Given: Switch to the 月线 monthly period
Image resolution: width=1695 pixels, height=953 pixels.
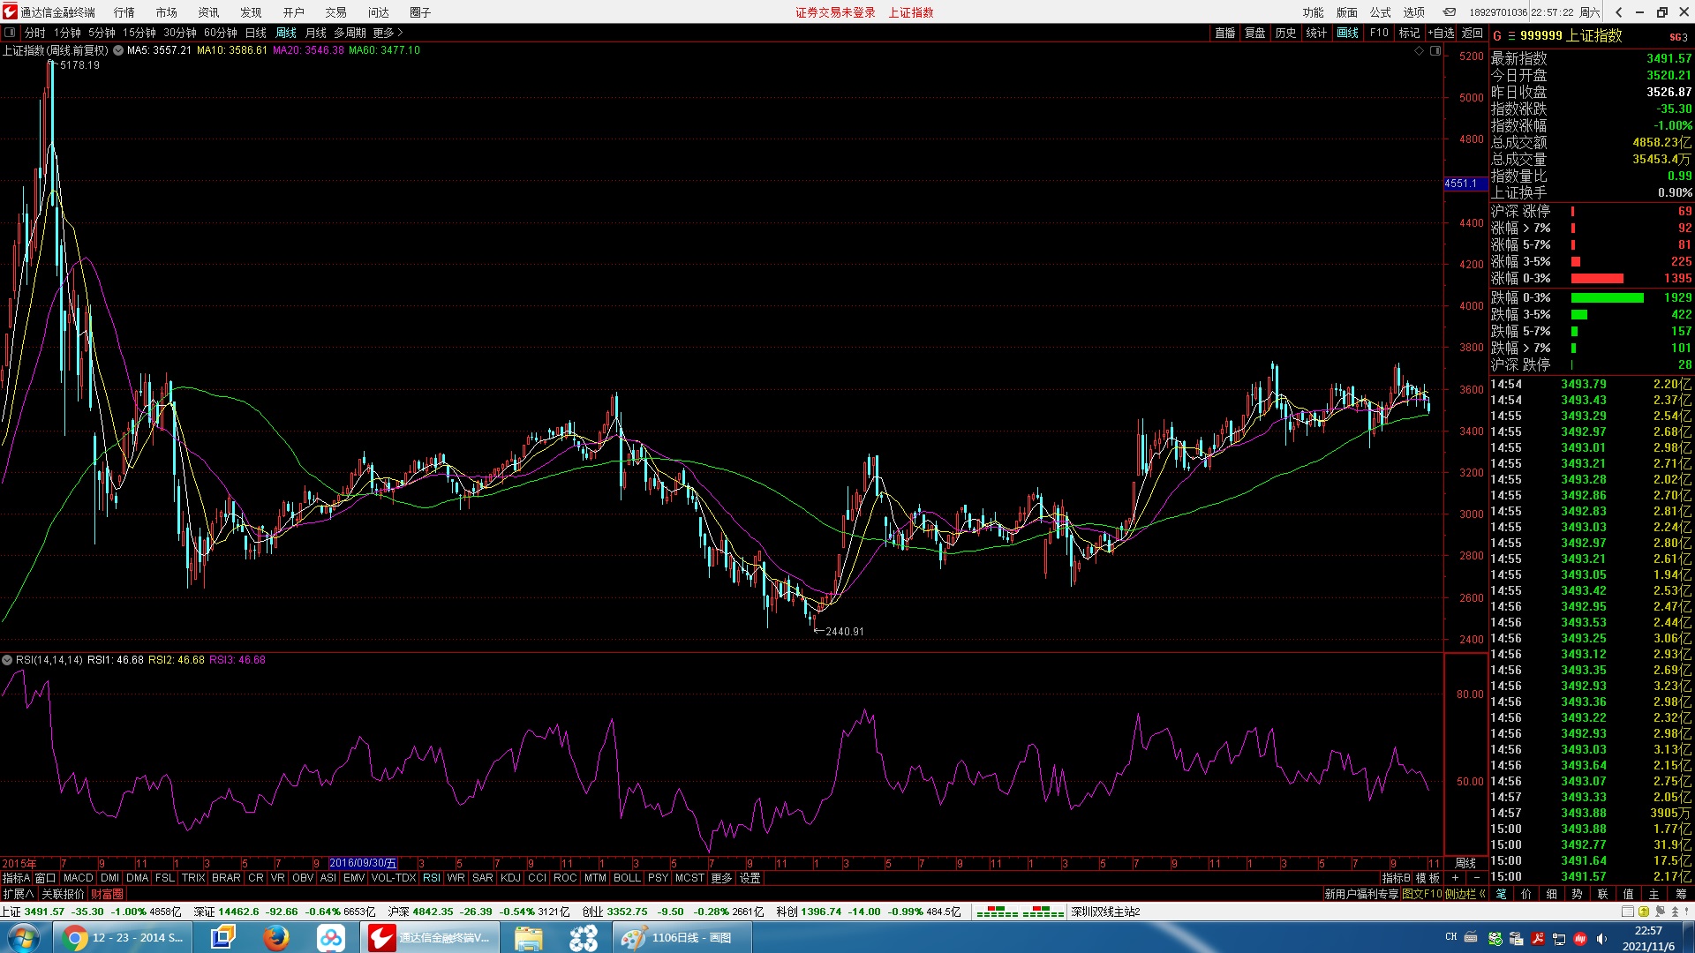Looking at the screenshot, I should pyautogui.click(x=316, y=33).
